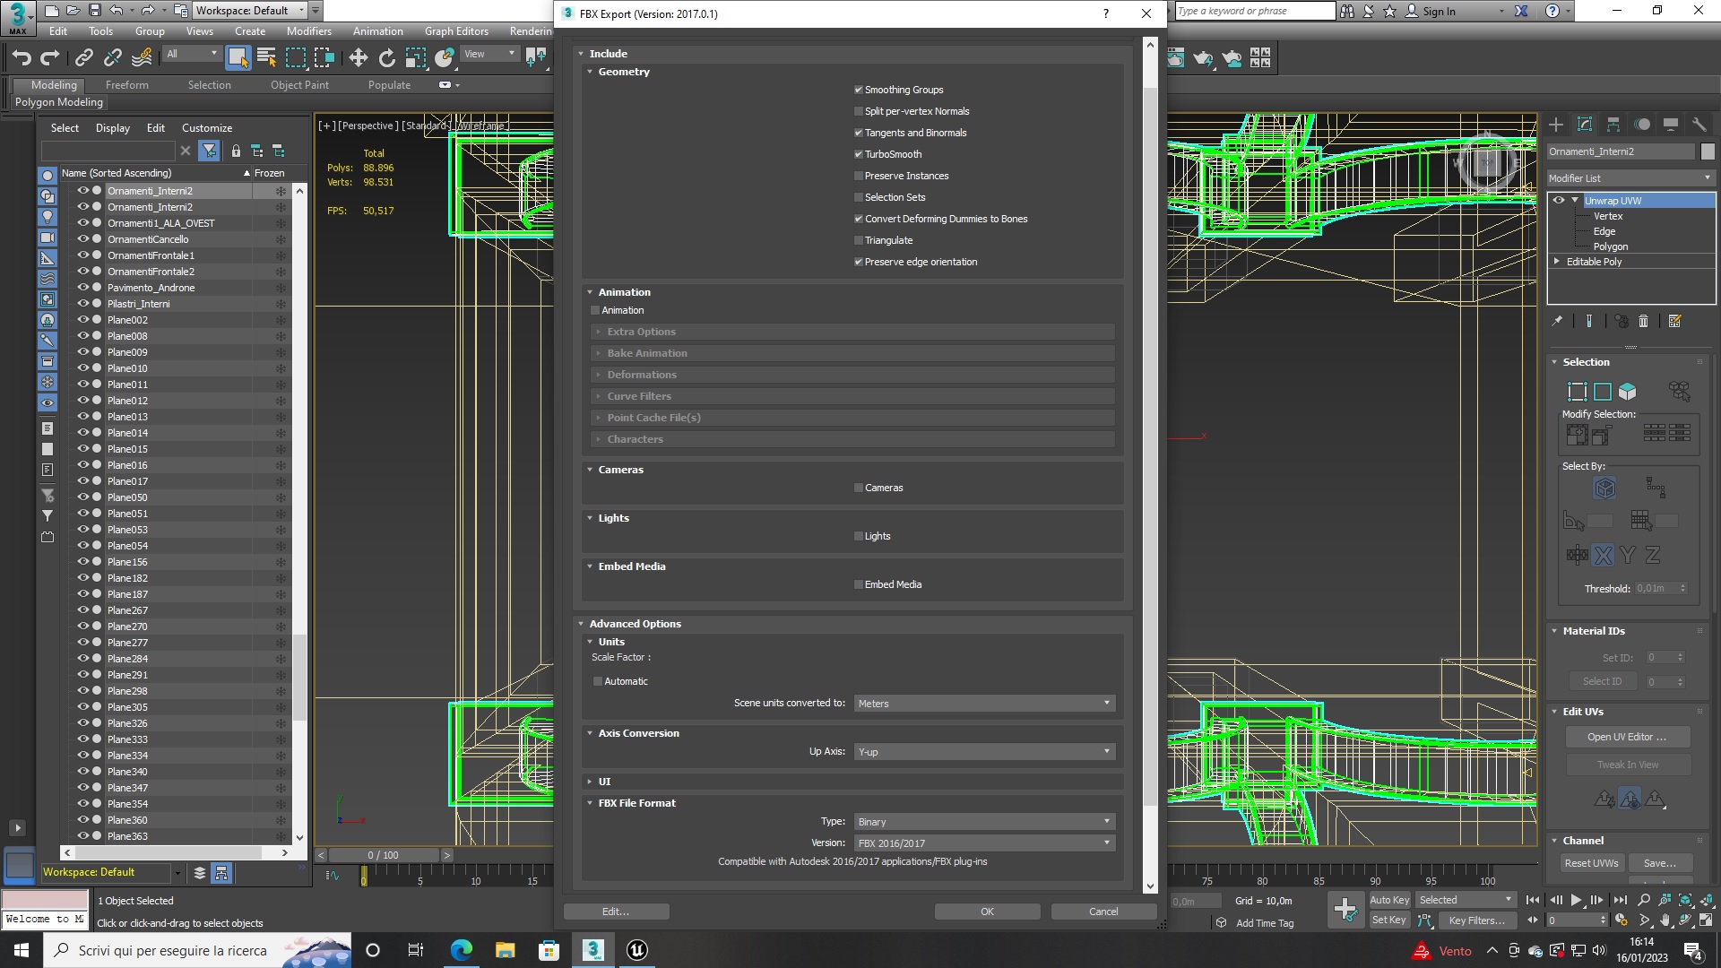Activate the Select Object tool
This screenshot has height=968, width=1721.
coord(238,58)
